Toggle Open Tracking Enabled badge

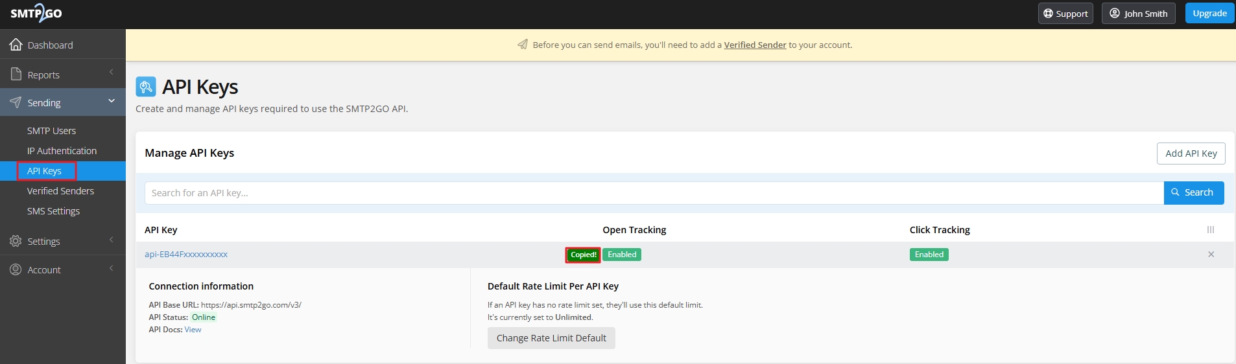pyautogui.click(x=622, y=255)
